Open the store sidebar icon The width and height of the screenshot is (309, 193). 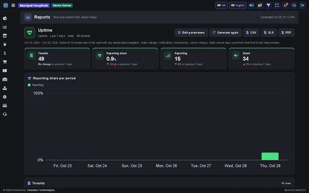pos(5,36)
